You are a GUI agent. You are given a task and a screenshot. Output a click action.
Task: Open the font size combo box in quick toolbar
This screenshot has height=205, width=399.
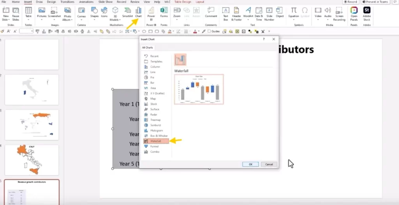tap(26, 31)
